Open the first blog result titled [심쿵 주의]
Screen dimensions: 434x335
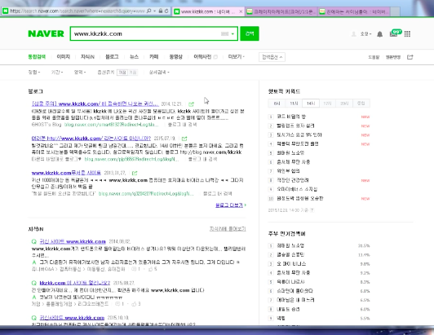(x=95, y=104)
